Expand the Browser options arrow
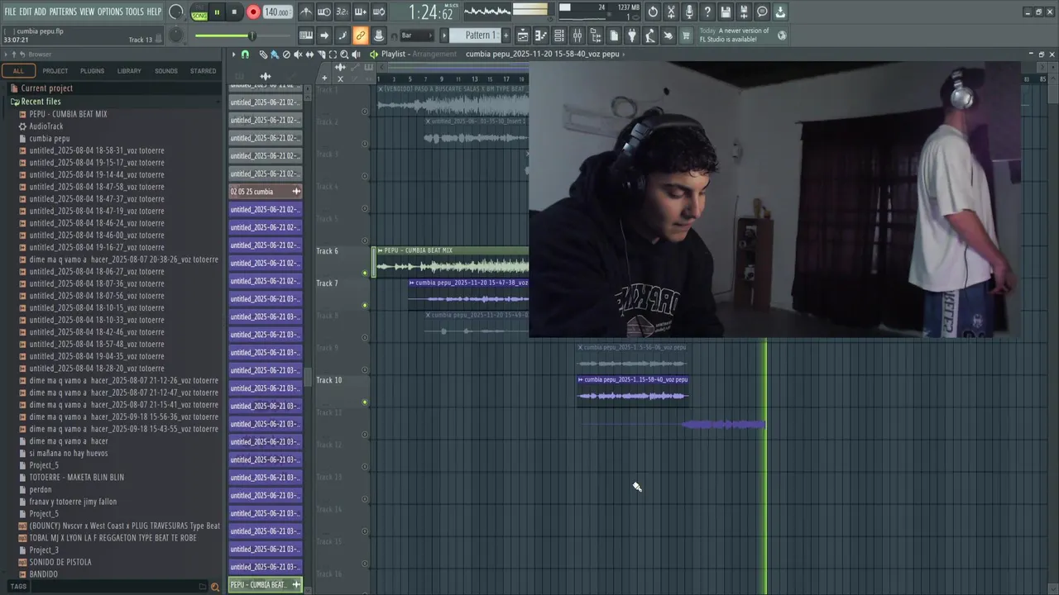Image resolution: width=1059 pixels, height=595 pixels. point(6,55)
